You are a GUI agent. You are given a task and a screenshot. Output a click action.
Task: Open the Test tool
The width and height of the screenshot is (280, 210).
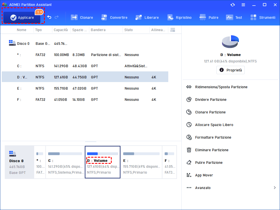(x=234, y=17)
